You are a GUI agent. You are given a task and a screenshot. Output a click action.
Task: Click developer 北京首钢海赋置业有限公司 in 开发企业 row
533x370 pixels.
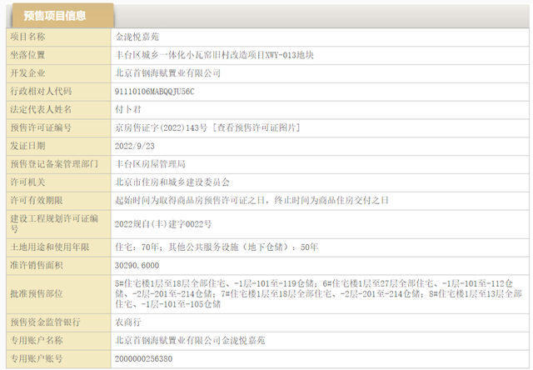click(167, 73)
